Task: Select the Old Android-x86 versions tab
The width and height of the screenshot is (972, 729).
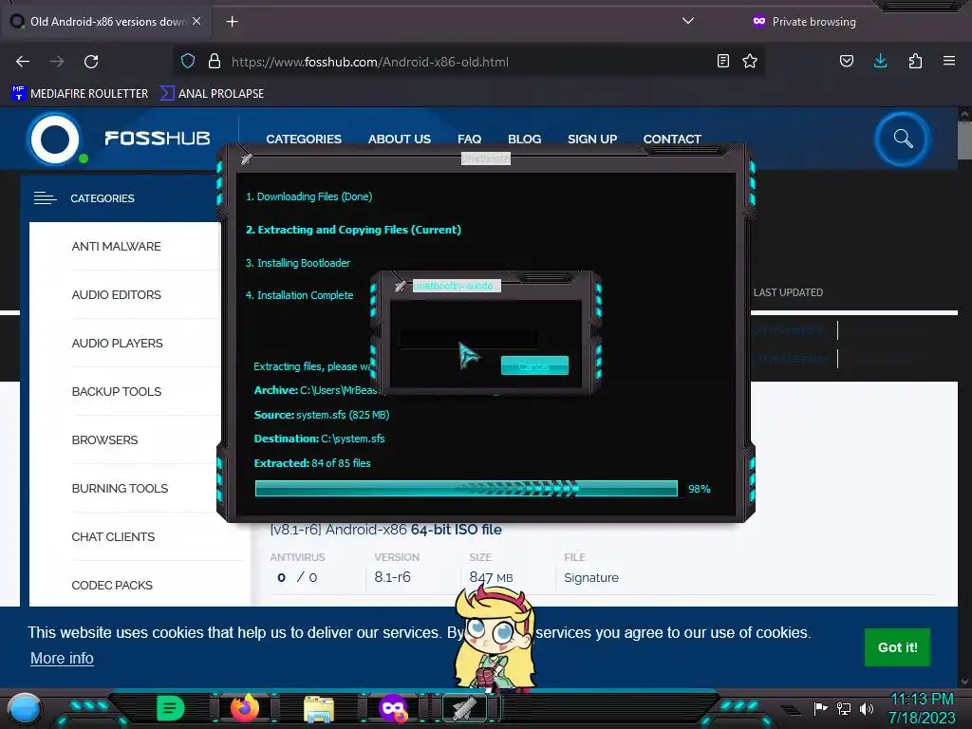Action: pyautogui.click(x=105, y=21)
